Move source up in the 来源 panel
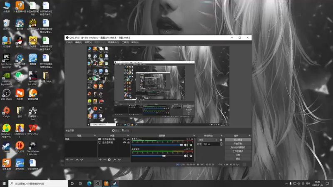This screenshot has width=333, height=187. pyautogui.click(x=115, y=160)
